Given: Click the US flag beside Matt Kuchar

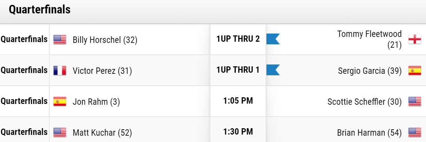Looking at the screenshot, I should [60, 132].
